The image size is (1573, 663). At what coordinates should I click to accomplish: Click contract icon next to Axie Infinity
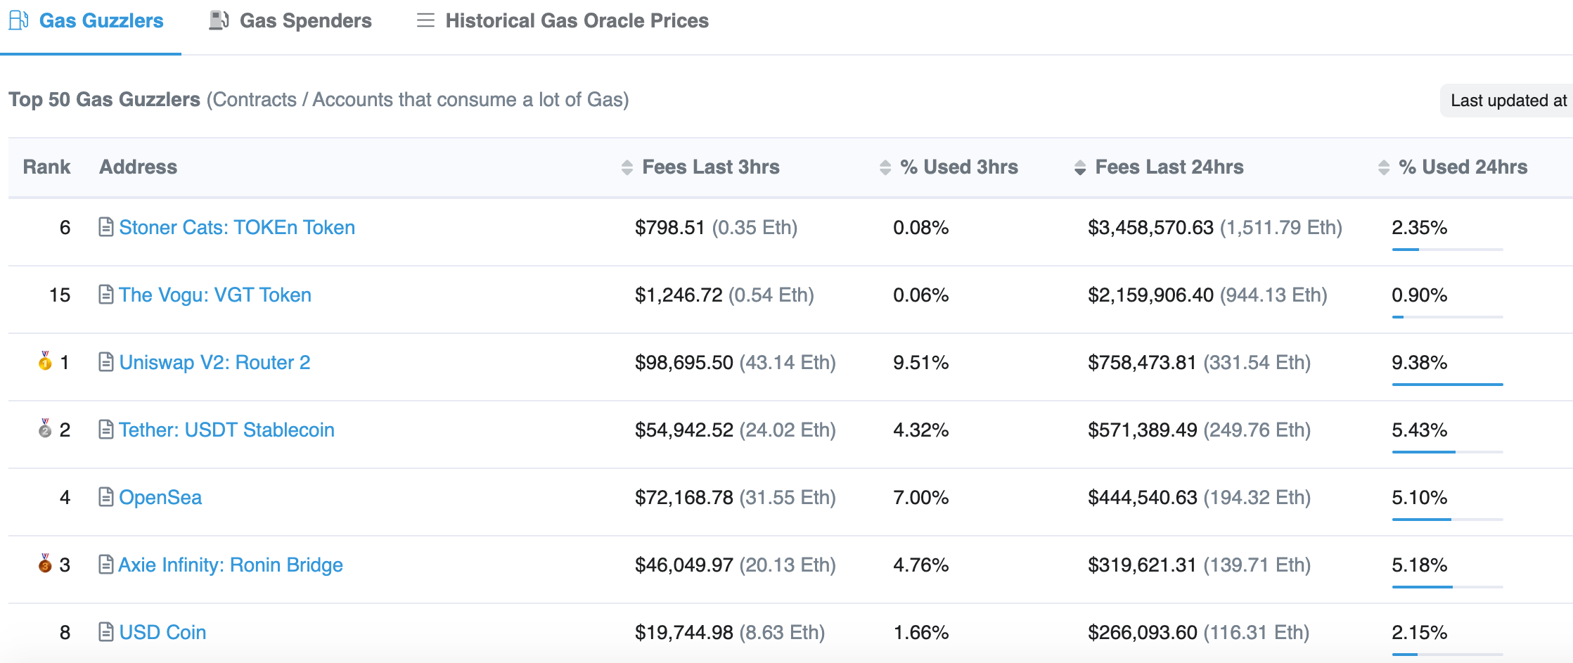click(106, 565)
